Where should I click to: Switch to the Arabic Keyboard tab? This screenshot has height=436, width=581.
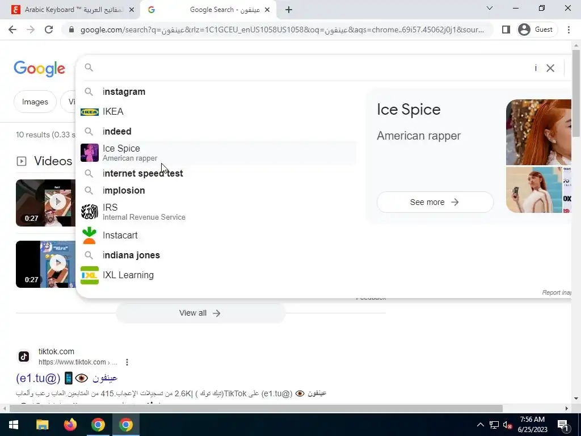(x=73, y=10)
